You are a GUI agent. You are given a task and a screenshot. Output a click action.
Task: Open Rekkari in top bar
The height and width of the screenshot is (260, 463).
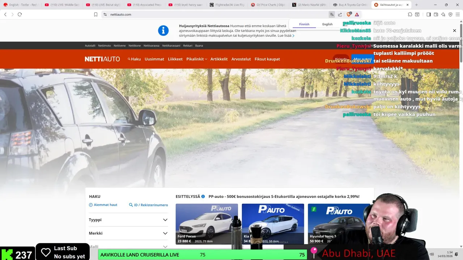coord(188,45)
